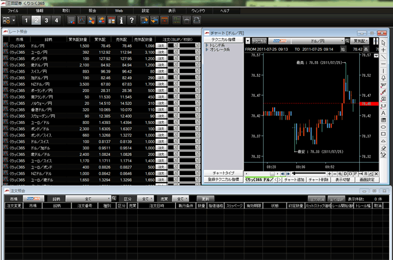Click the 注文 button in ユーロ/円 row

click(161, 52)
